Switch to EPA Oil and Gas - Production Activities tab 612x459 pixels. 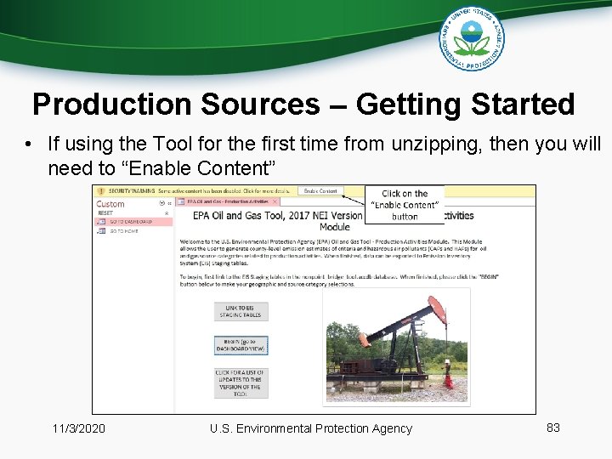[x=228, y=201]
